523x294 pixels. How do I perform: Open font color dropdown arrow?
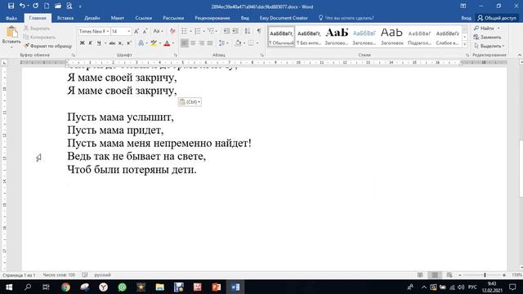(173, 43)
